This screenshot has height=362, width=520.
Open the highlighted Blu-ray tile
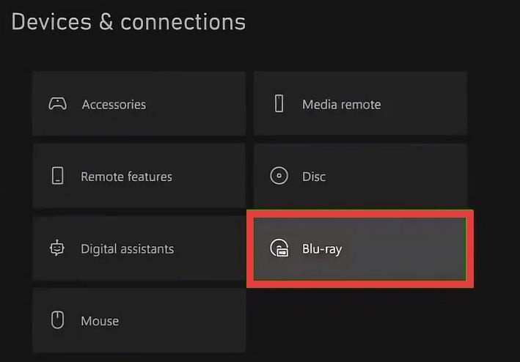tap(360, 248)
